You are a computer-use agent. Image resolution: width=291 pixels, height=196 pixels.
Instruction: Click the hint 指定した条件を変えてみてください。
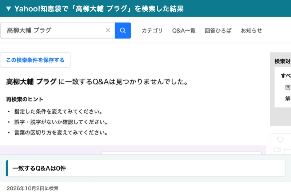[x=58, y=111]
